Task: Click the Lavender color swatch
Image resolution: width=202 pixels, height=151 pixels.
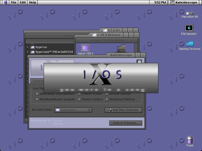Action: point(58,110)
